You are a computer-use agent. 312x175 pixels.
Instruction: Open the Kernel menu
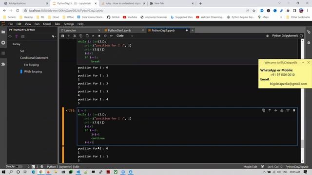(x=47, y=24)
